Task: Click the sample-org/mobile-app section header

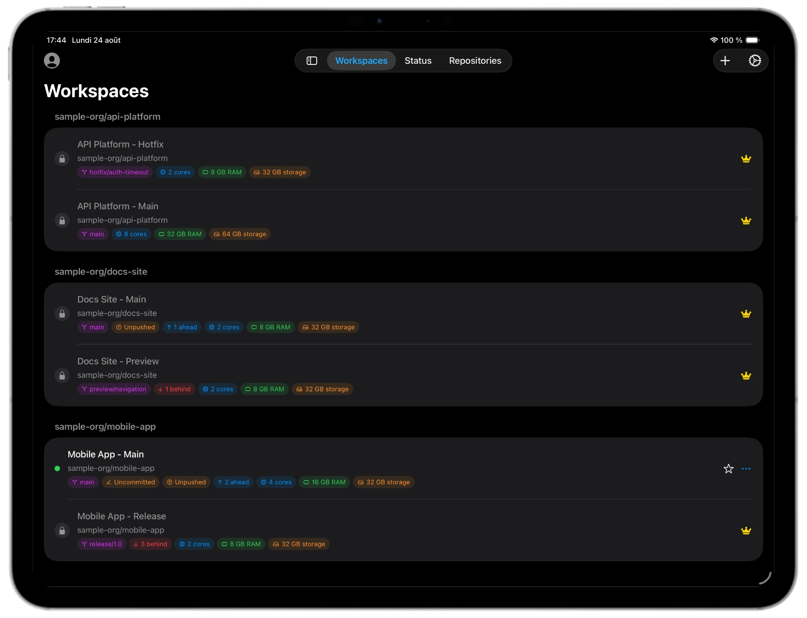Action: click(105, 427)
